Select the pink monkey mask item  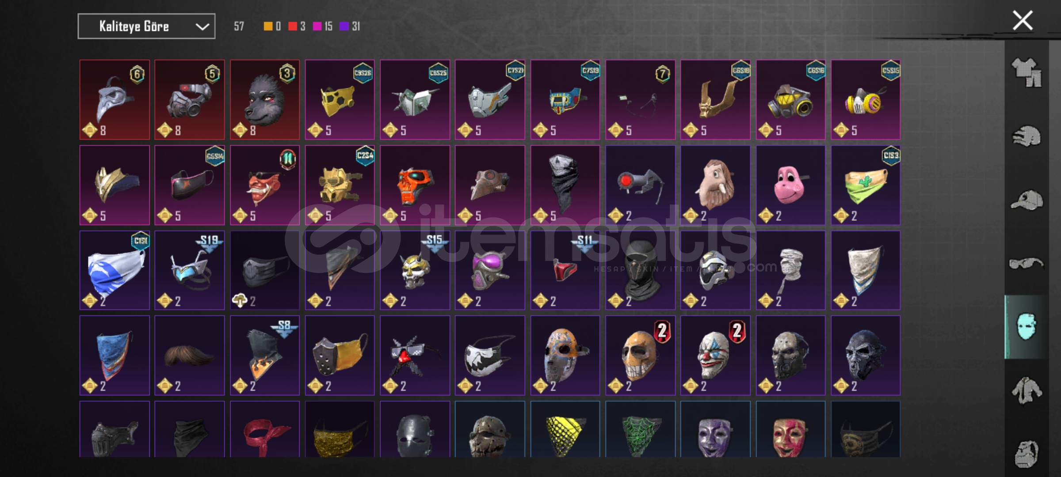point(790,185)
